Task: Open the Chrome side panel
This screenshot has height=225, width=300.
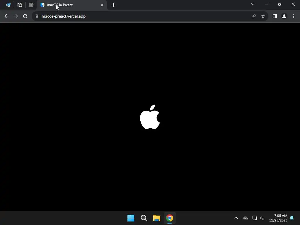Action: (x=275, y=16)
